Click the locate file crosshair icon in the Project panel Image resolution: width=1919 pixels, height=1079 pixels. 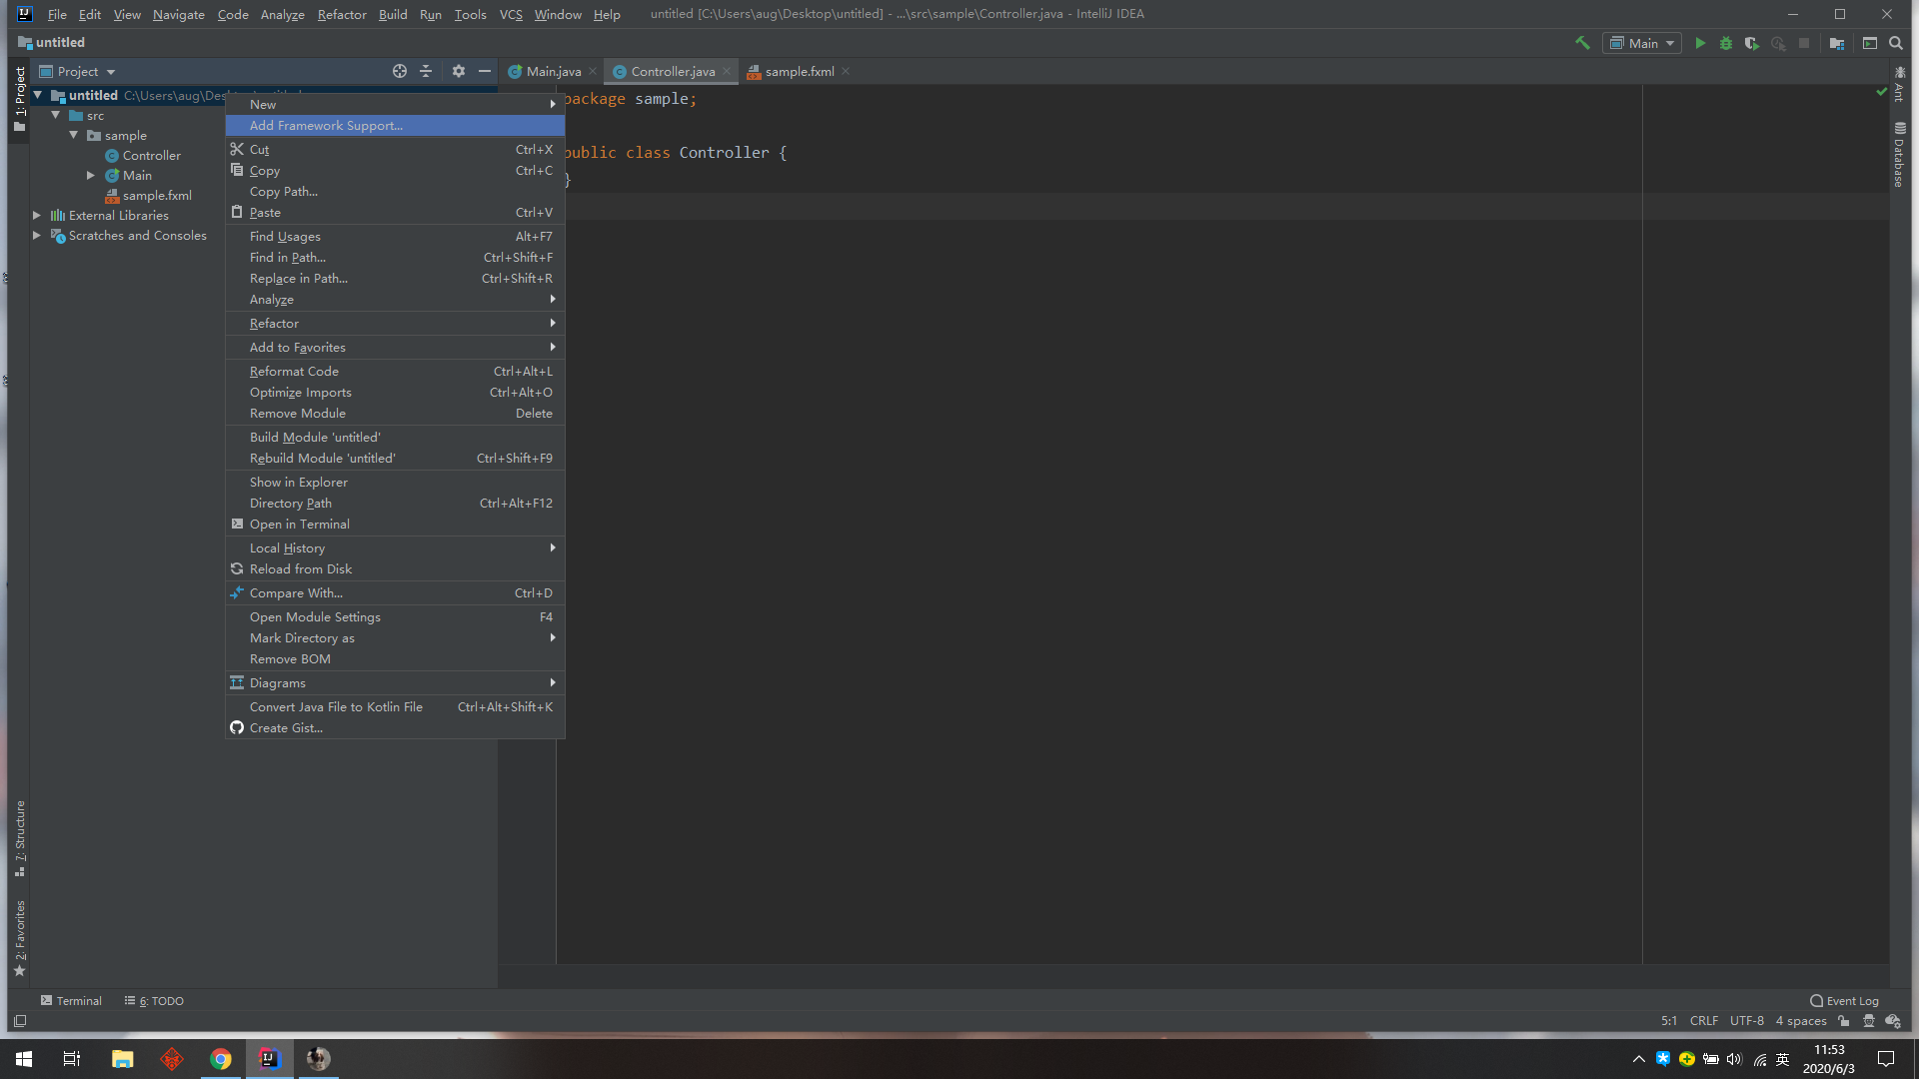[x=400, y=71]
